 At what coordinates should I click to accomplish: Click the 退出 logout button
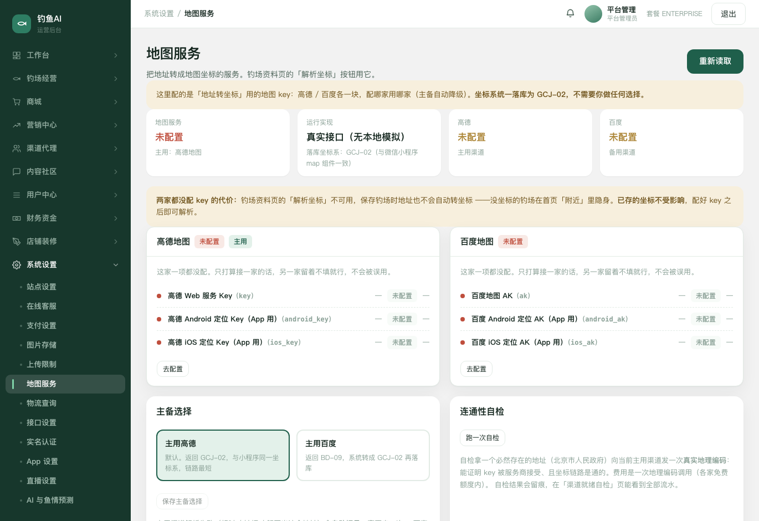(x=729, y=14)
